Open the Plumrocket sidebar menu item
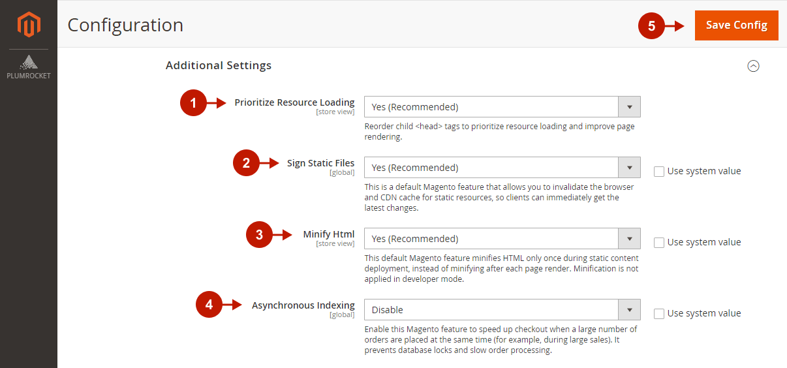Viewport: 787px width, 368px height. coord(29,67)
